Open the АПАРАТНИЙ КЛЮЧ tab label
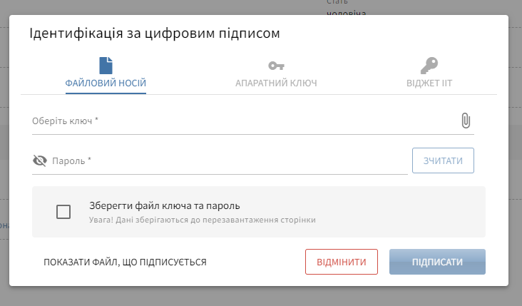This screenshot has height=306, width=522. (x=276, y=83)
